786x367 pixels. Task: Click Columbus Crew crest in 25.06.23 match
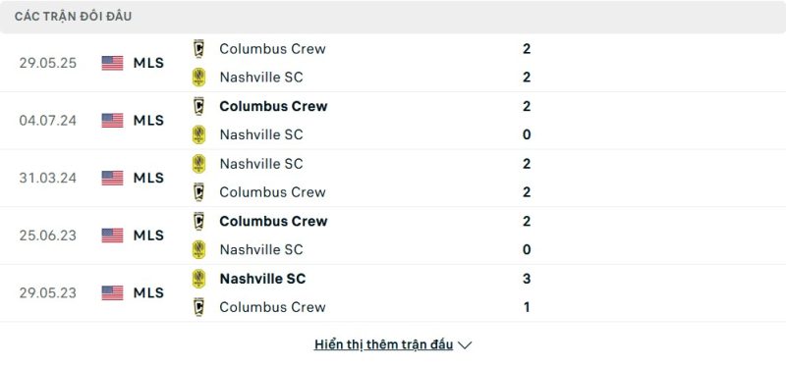199,221
